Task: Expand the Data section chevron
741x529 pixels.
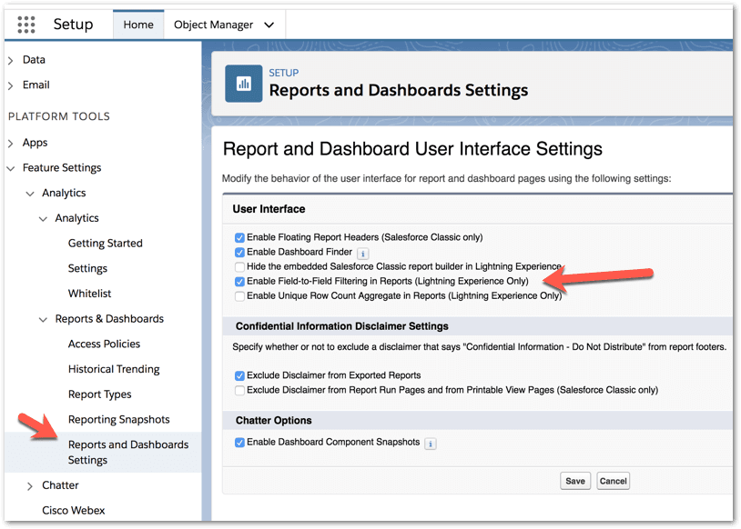Action: [10, 60]
